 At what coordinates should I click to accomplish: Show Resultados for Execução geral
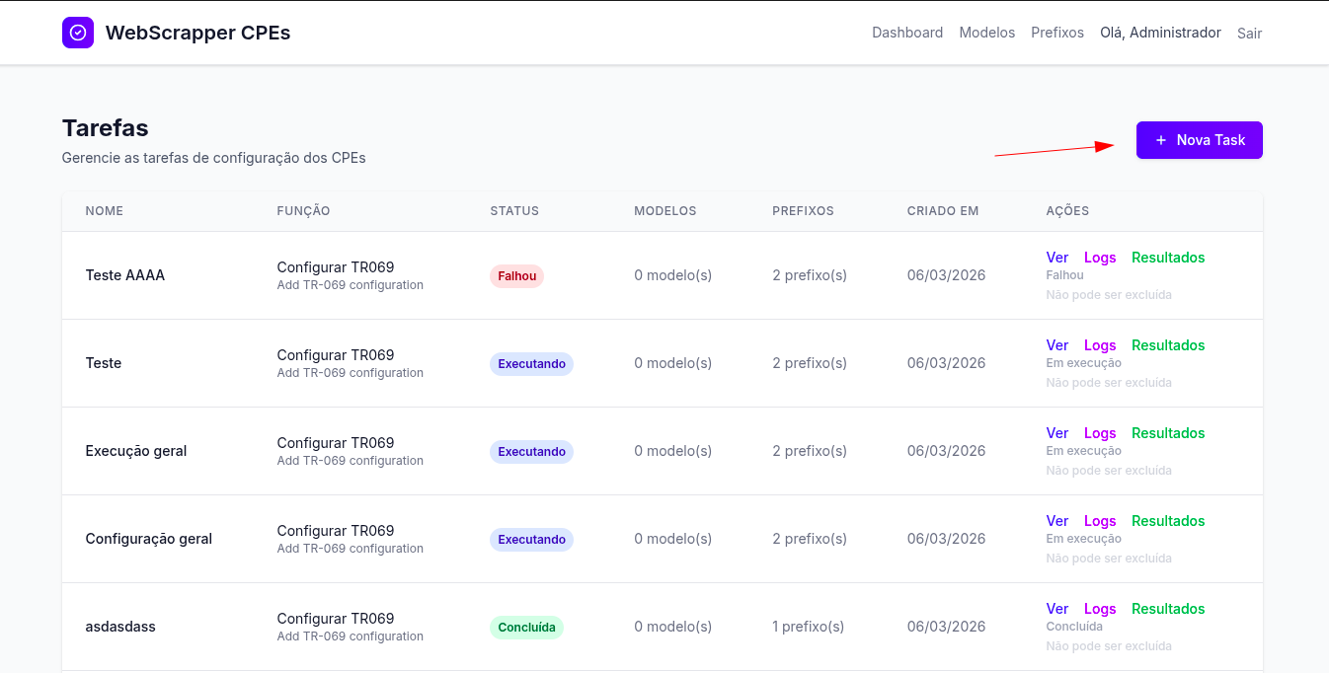pos(1167,433)
